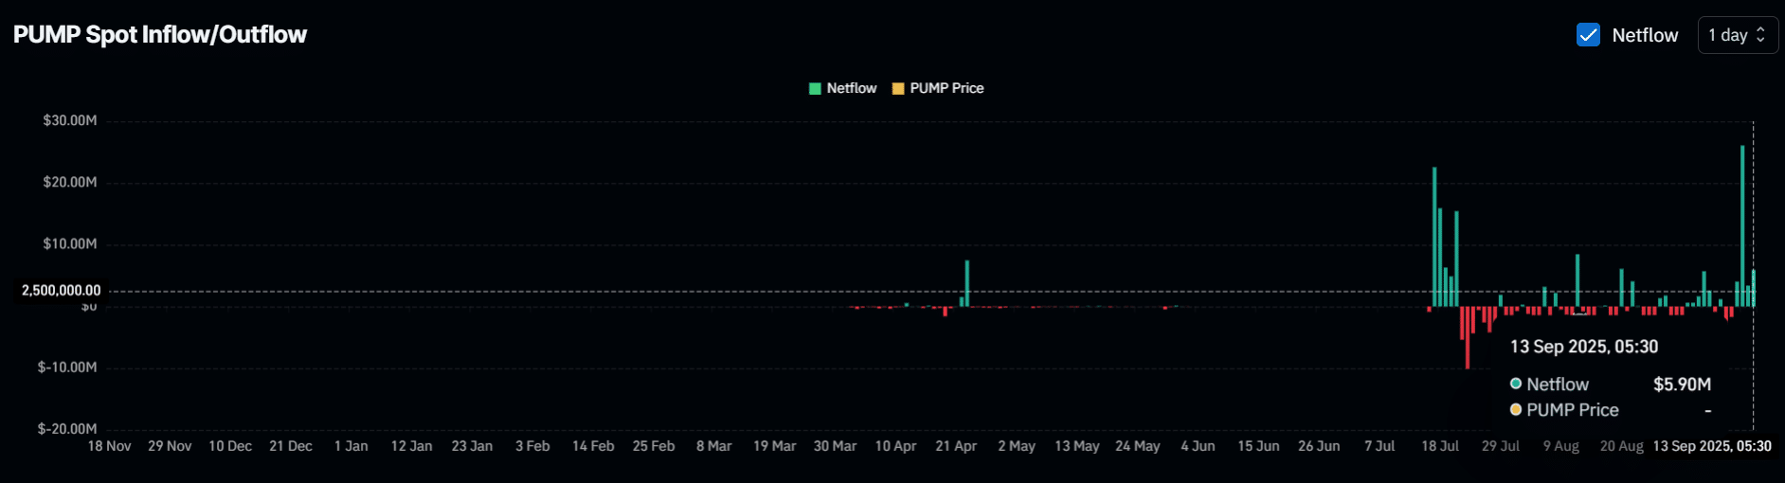Image resolution: width=1785 pixels, height=483 pixels.
Task: Click the PUMP Spot Inflow/Outflow title
Action: tap(160, 35)
